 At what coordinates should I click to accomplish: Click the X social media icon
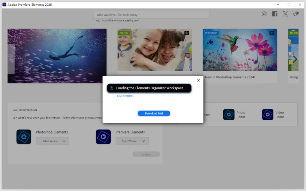point(285,14)
